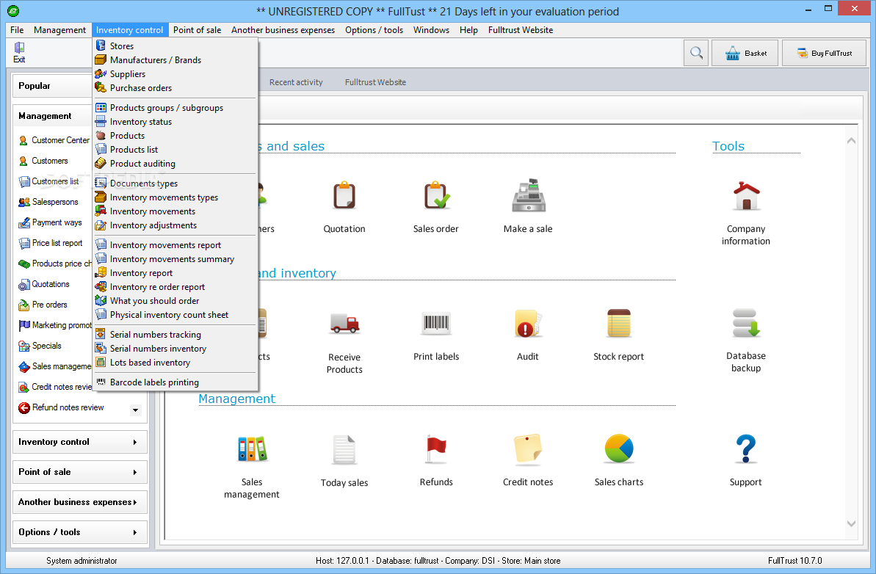
Task: Start Database backup from Tools
Action: coord(746,324)
